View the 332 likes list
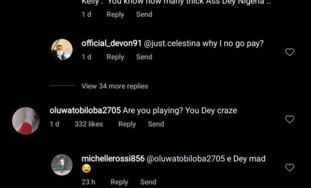Screen dimensions: 311x188 coord(89,124)
